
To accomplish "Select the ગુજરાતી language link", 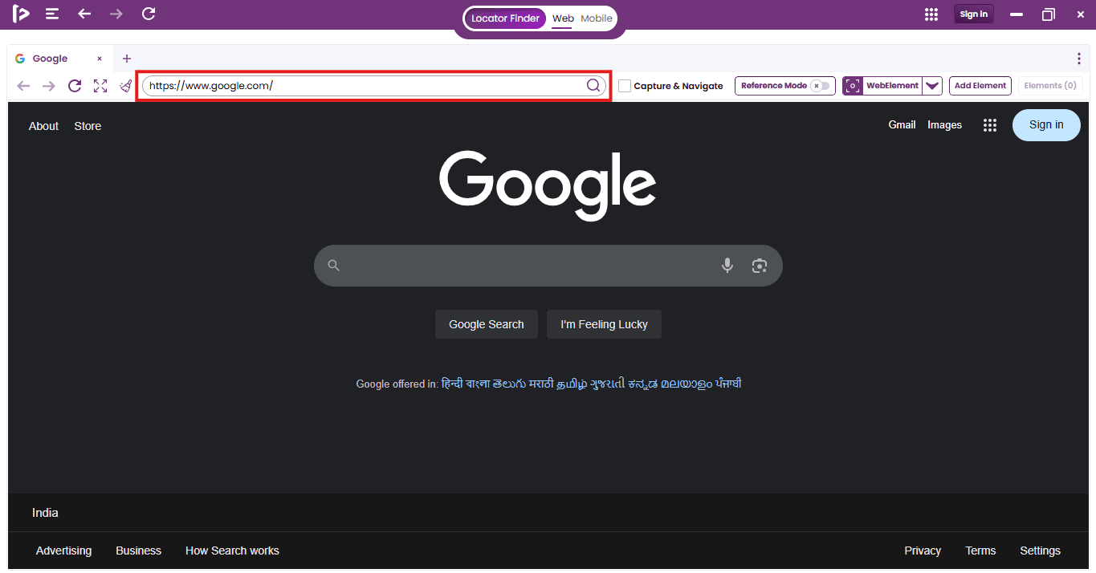I will pyautogui.click(x=609, y=384).
